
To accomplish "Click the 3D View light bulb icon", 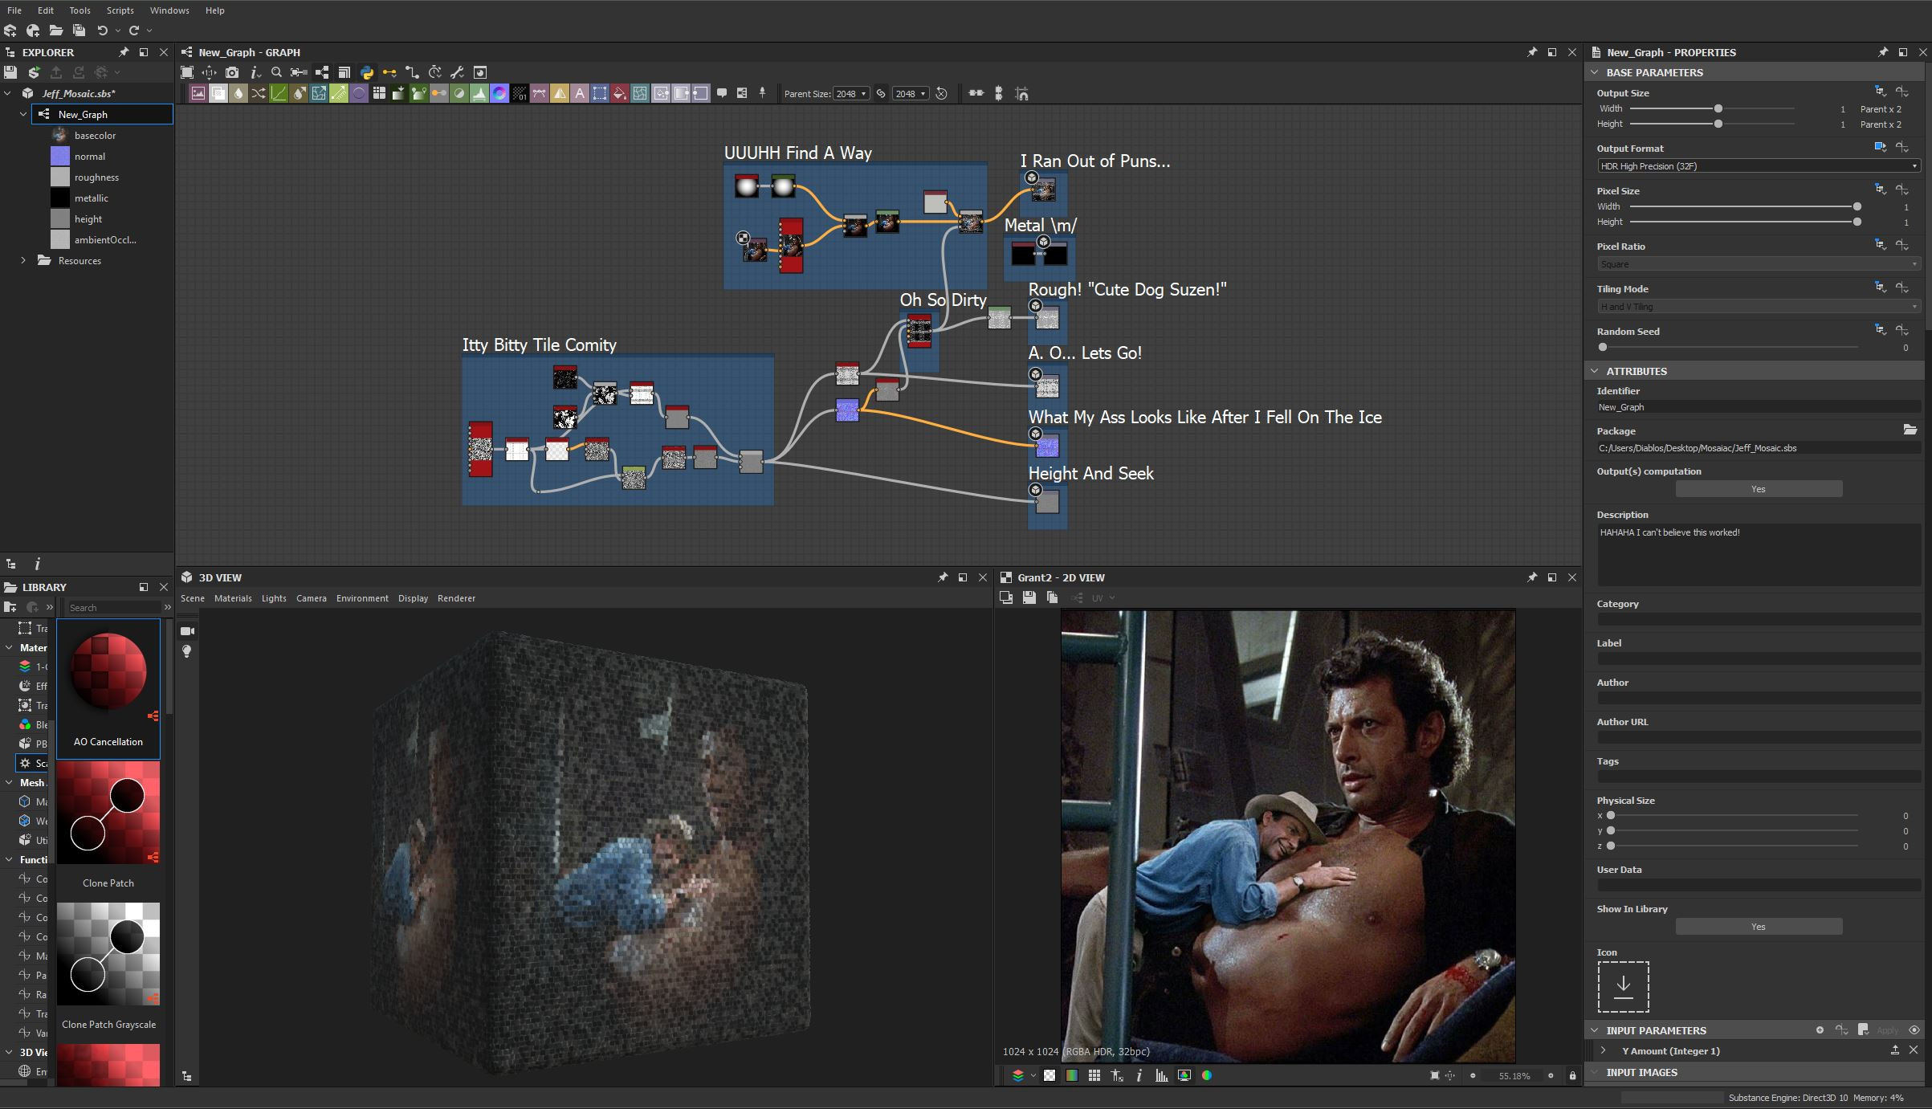I will (187, 651).
